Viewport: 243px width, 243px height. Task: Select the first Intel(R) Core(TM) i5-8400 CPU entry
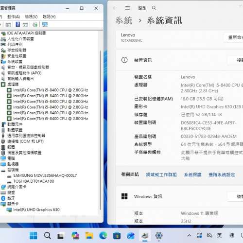click(51, 90)
